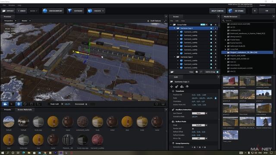
Task: Toggle the Scale proportion lock icon
Action: [x=216, y=98]
